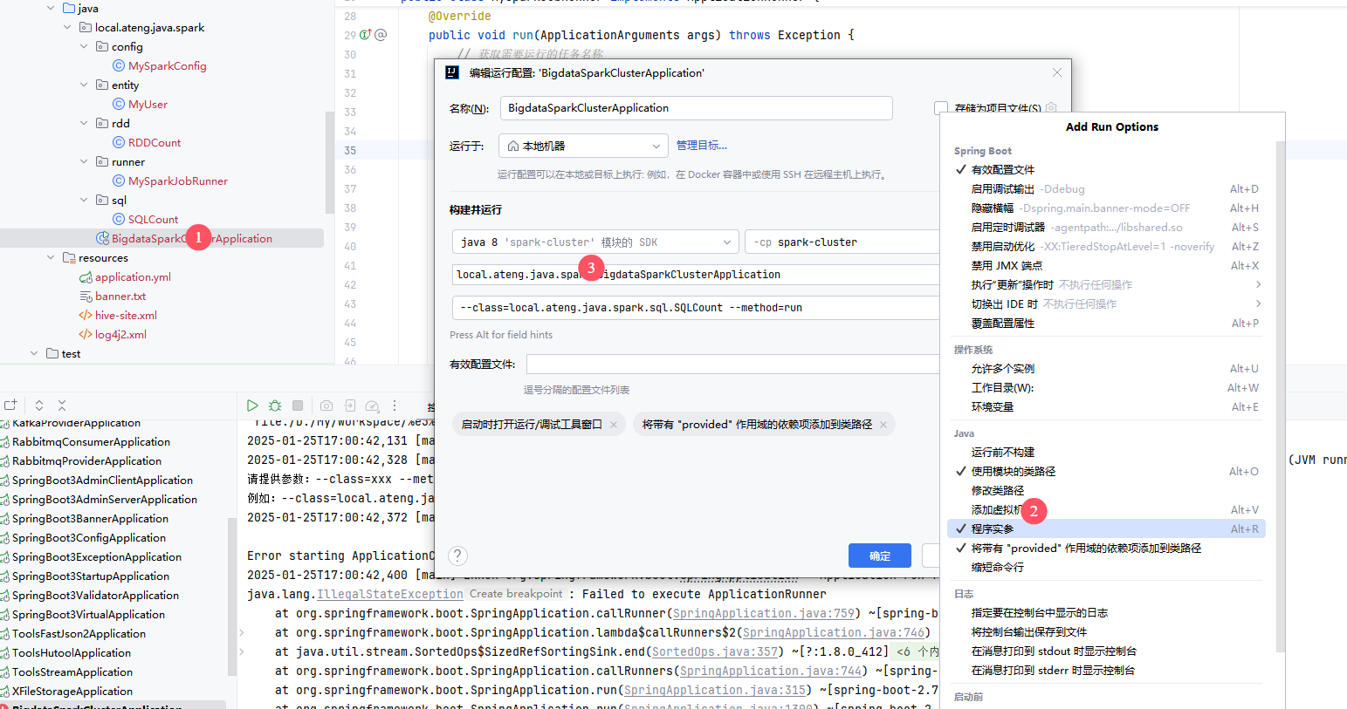Image resolution: width=1347 pixels, height=709 pixels.
Task: Toggle the 存储为项目文件 checkbox
Action: coord(941,108)
